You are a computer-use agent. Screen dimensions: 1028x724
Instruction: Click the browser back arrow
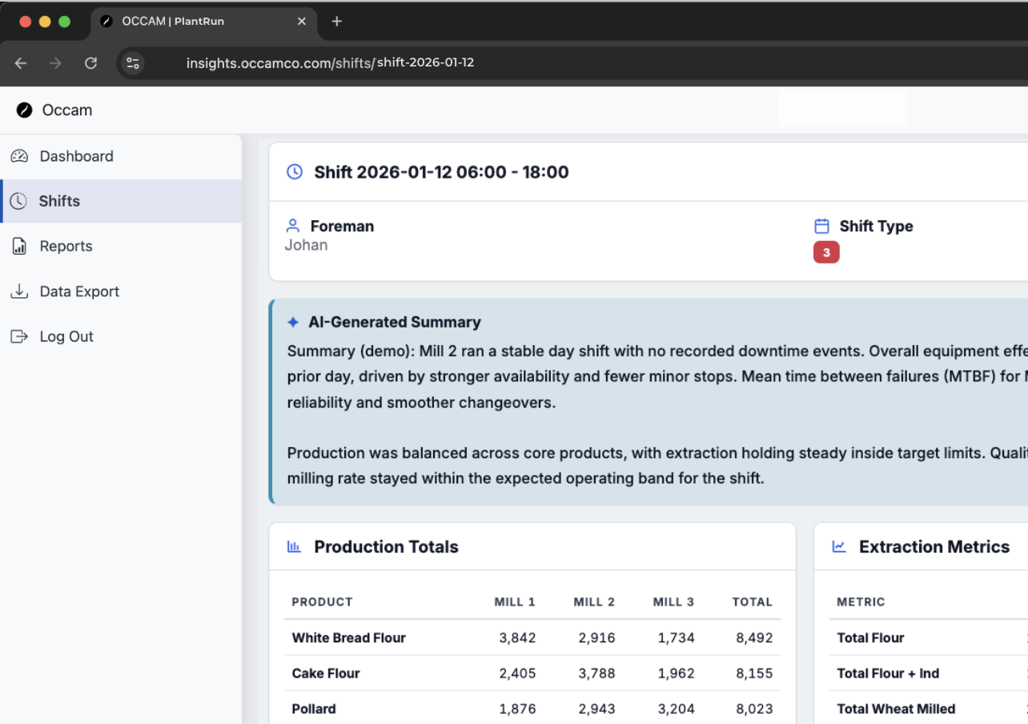click(20, 62)
